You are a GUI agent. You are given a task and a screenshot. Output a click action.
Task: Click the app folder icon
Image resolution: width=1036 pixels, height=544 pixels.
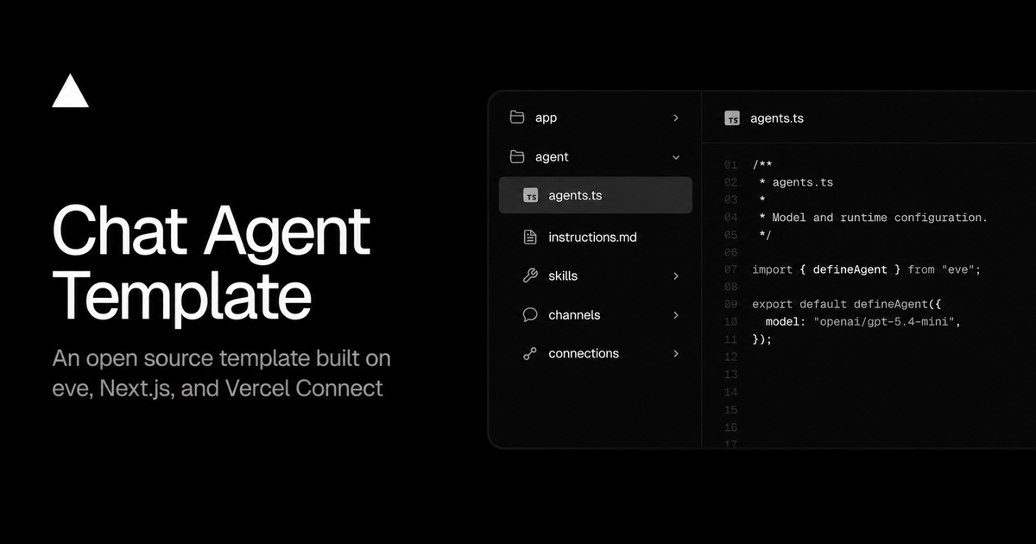(517, 117)
